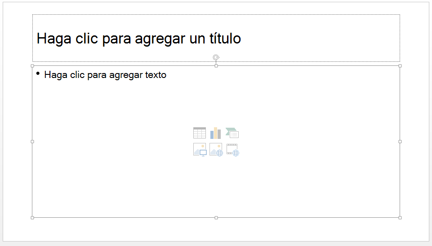The image size is (432, 246).
Task: Insert pictures from this device icon
Action: pos(200,150)
